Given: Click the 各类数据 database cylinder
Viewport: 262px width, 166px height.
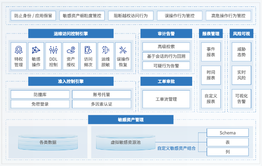Looking at the screenshot, I should coord(48,142).
